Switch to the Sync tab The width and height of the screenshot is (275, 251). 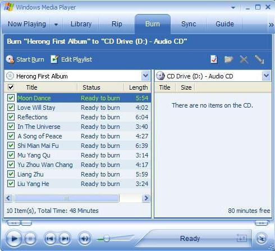point(189,24)
